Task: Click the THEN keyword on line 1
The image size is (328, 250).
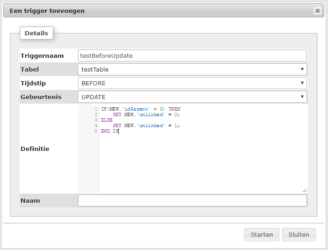Action: click(x=174, y=109)
